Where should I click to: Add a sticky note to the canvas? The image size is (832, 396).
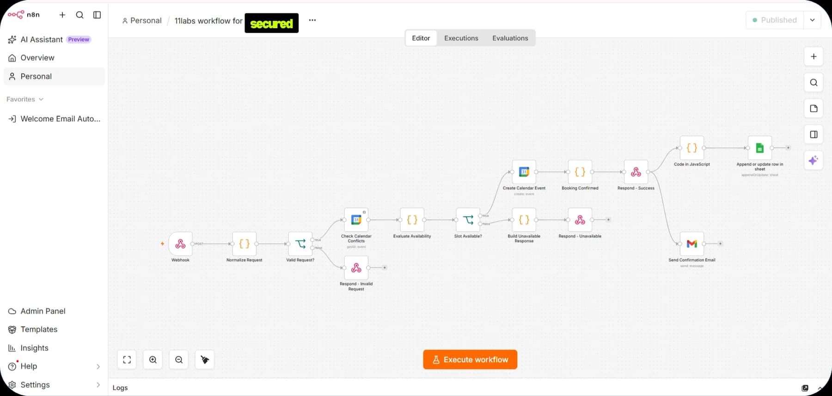[814, 108]
